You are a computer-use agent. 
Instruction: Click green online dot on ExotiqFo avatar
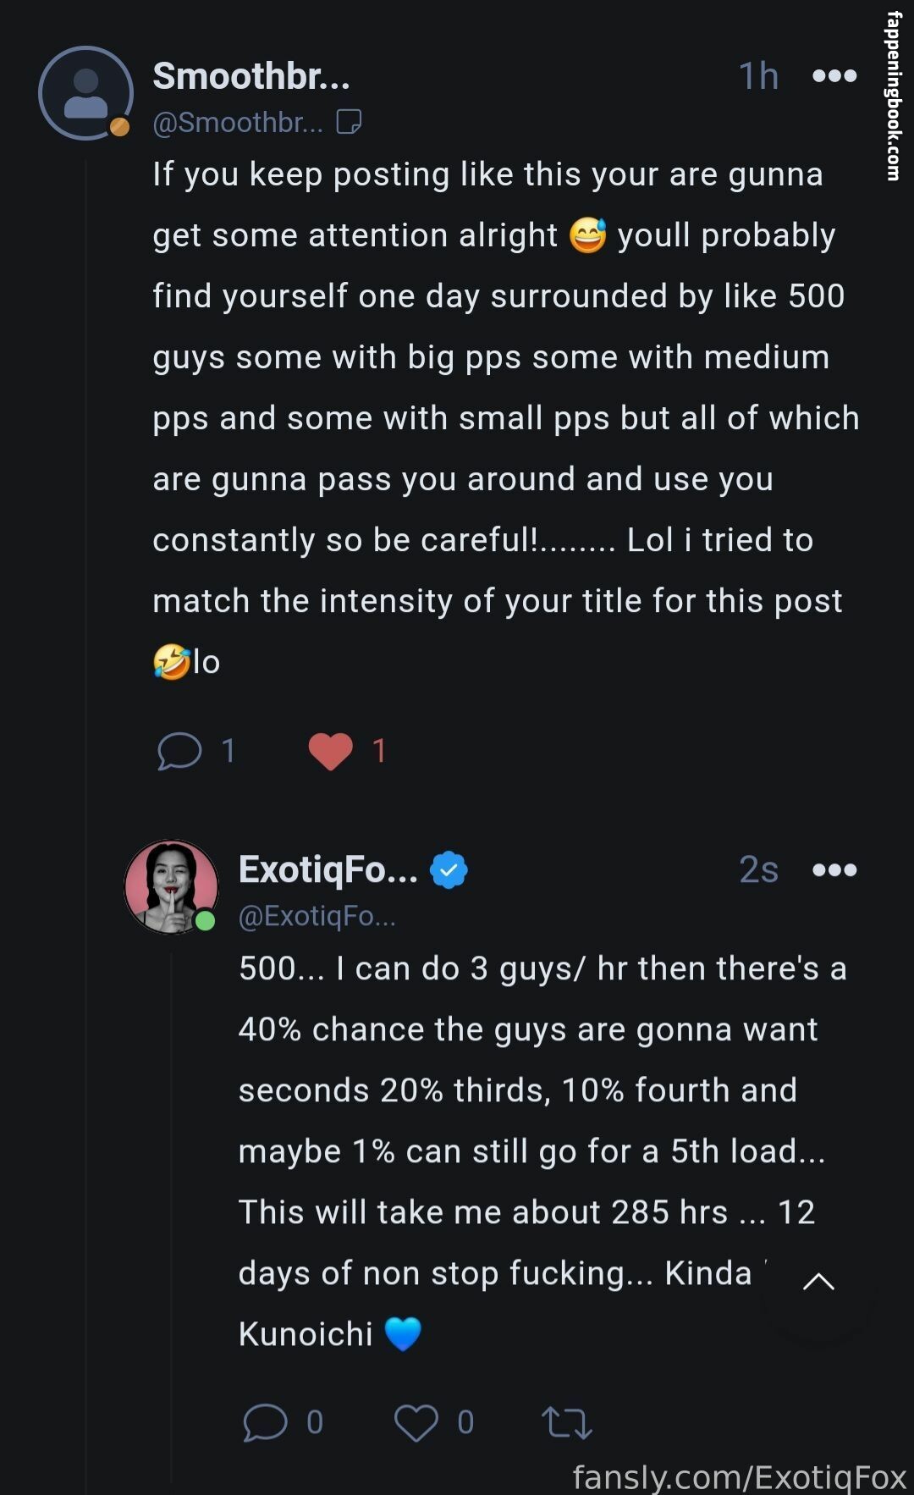[x=205, y=921]
